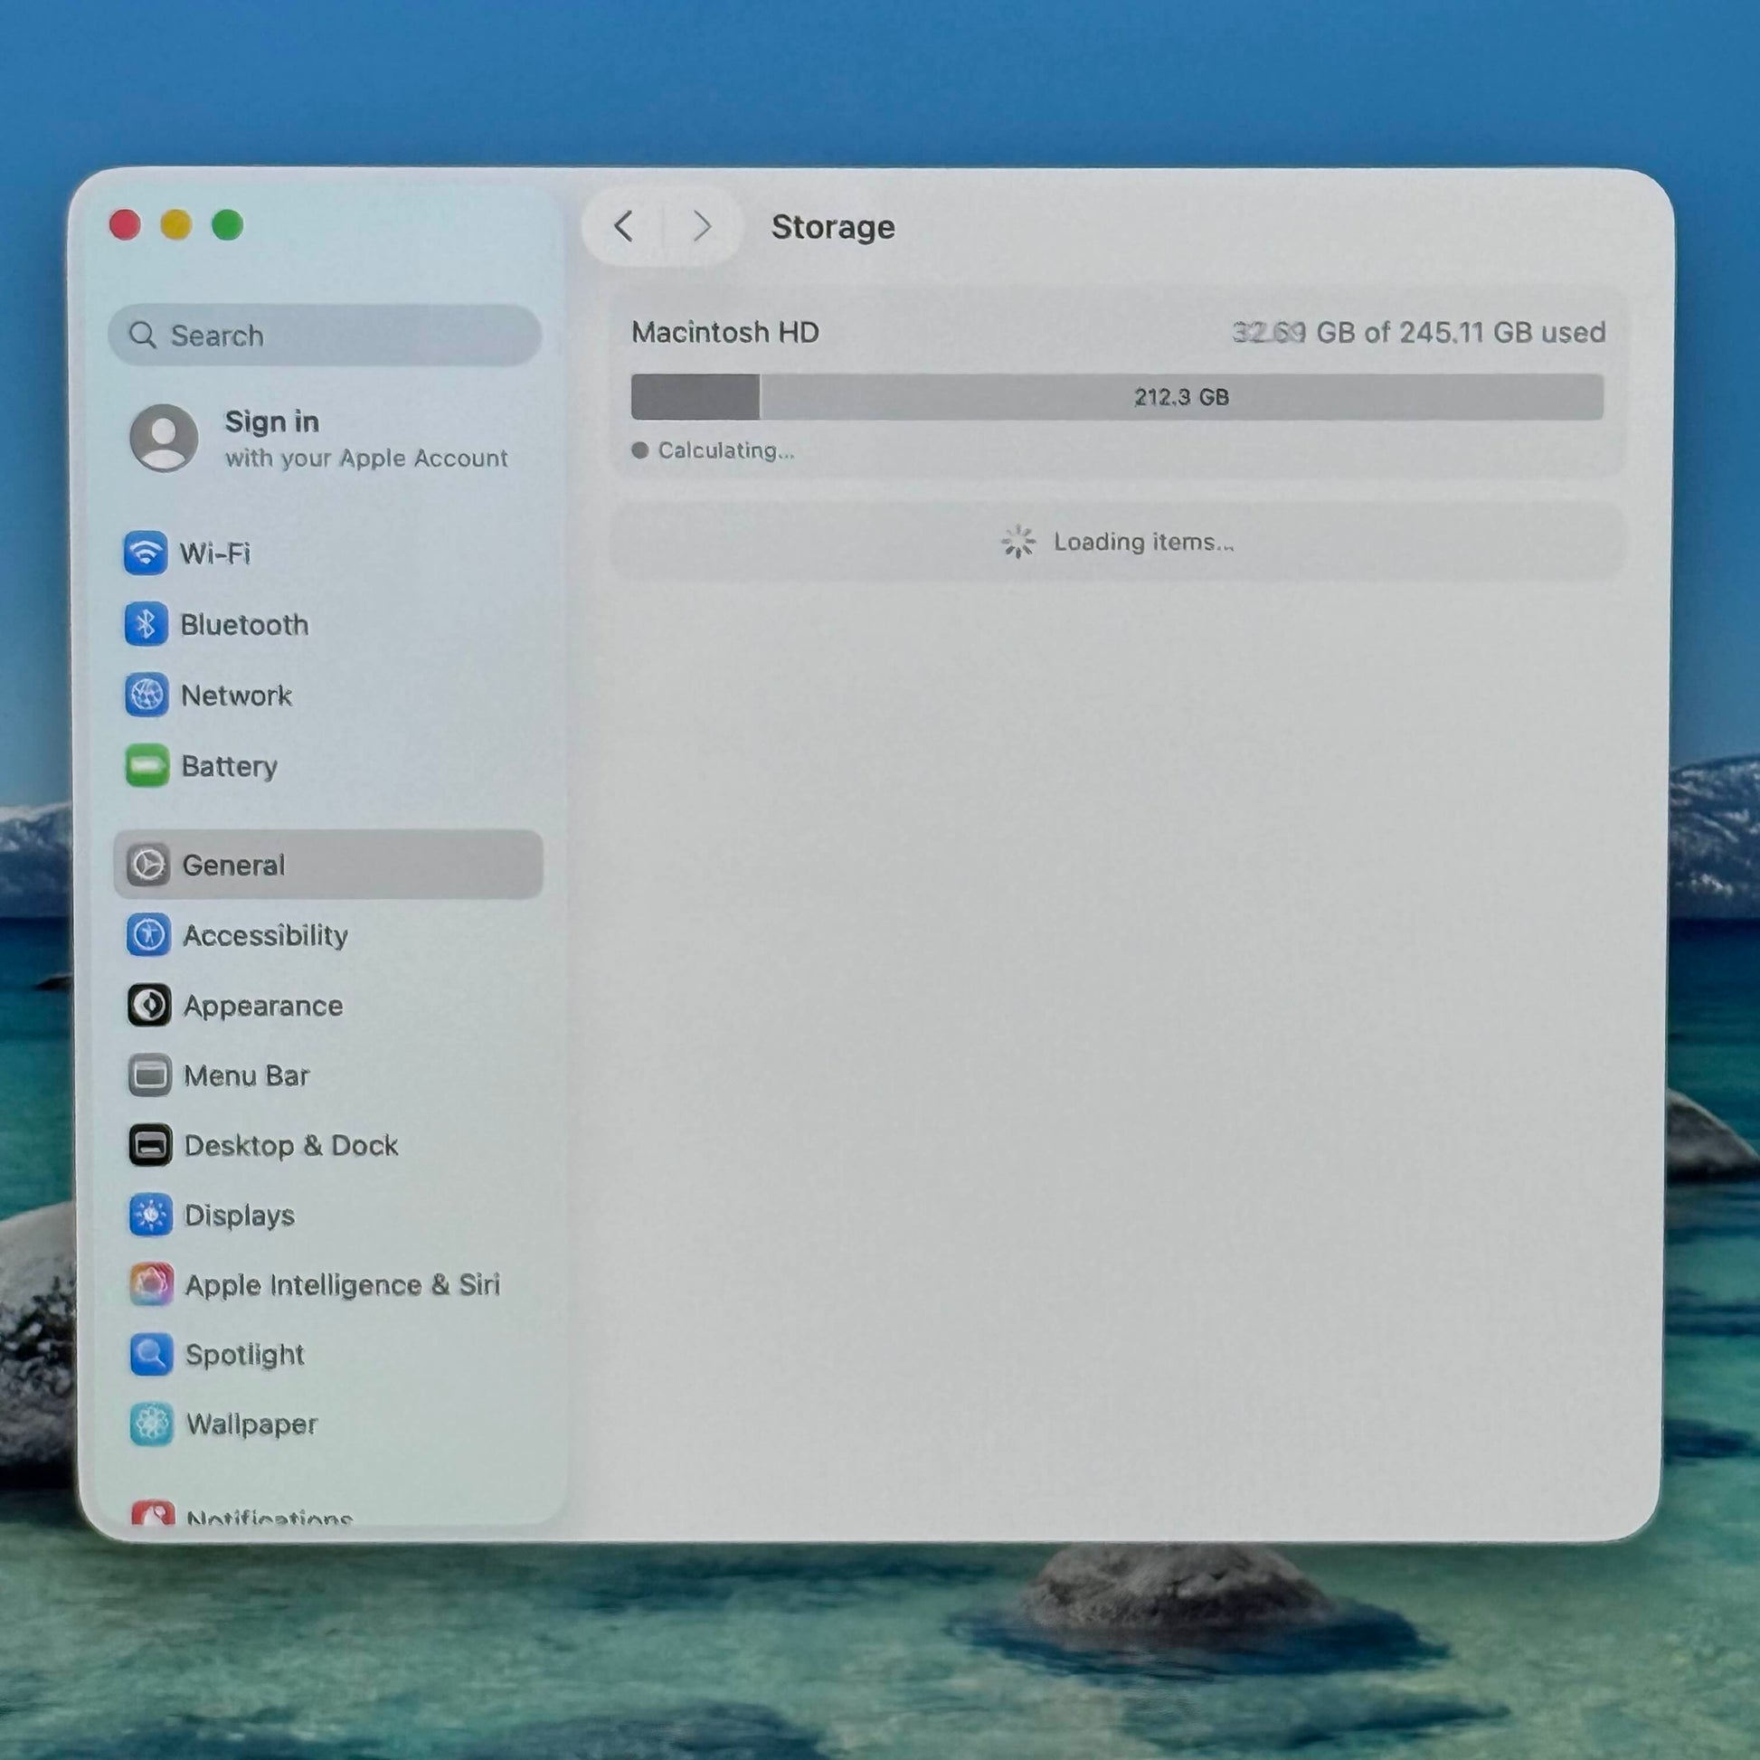The image size is (1760, 1760).
Task: Click the Macintosh HD storage bar
Action: tap(1116, 397)
